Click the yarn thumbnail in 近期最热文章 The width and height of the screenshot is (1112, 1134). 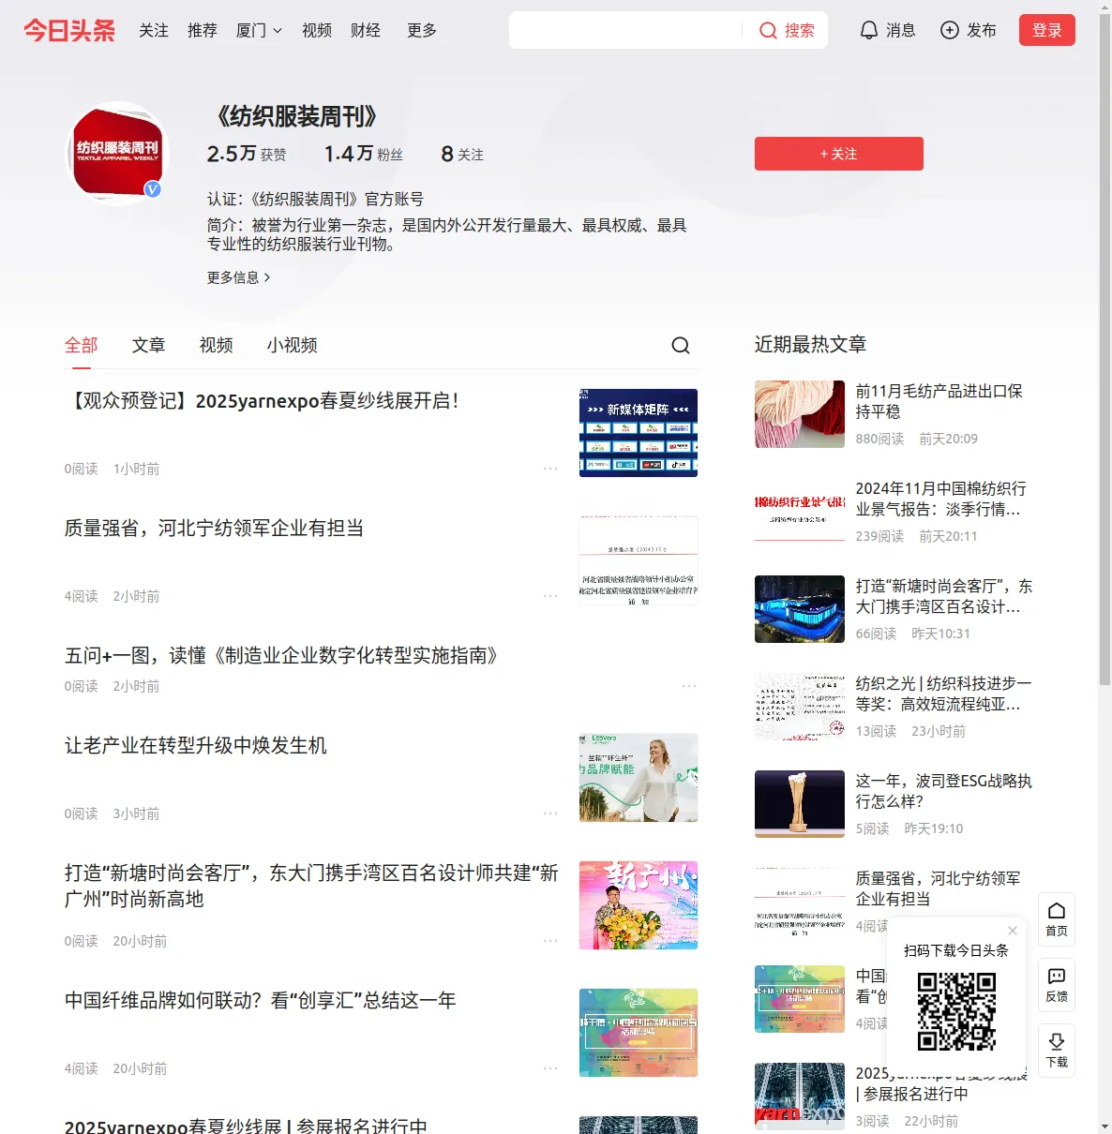(x=800, y=414)
